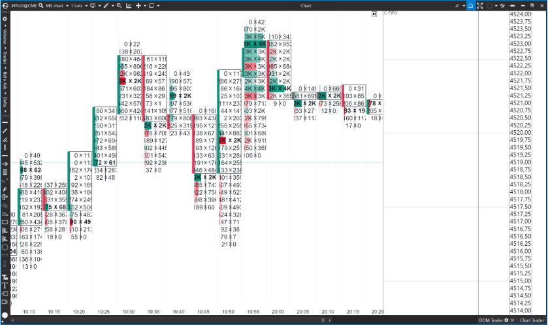Select the rectangle drawing tool in sidebar
The image size is (548, 325).
click(x=5, y=222)
